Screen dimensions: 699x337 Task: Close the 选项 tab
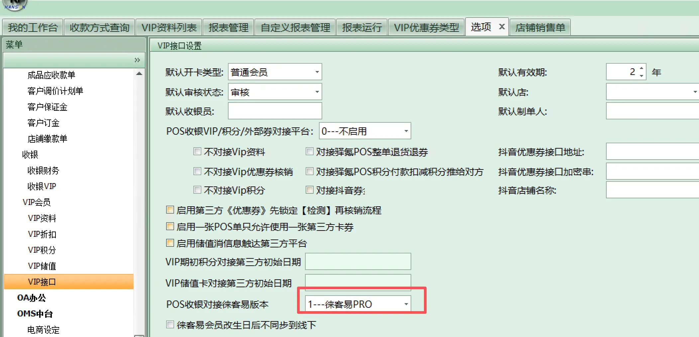click(x=502, y=26)
